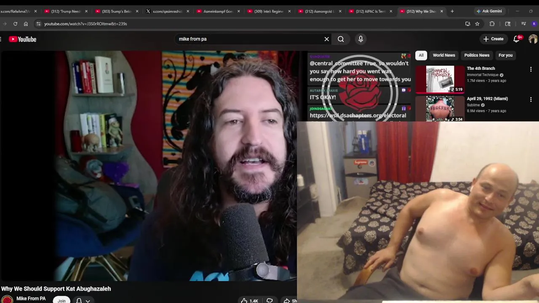Screen dimensions: 539x303
Task: Reload the page in the browser toolbar
Action: point(15,24)
